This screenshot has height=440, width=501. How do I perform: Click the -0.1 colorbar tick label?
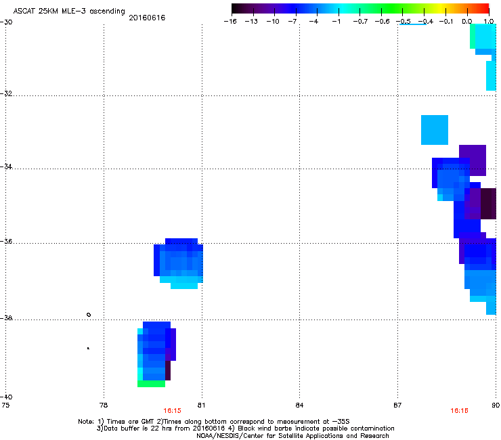(446, 22)
